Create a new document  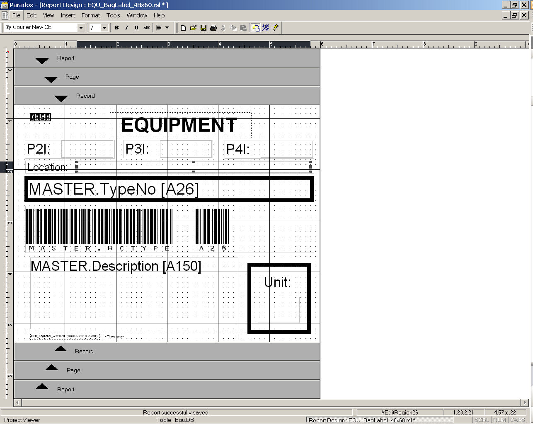click(183, 28)
